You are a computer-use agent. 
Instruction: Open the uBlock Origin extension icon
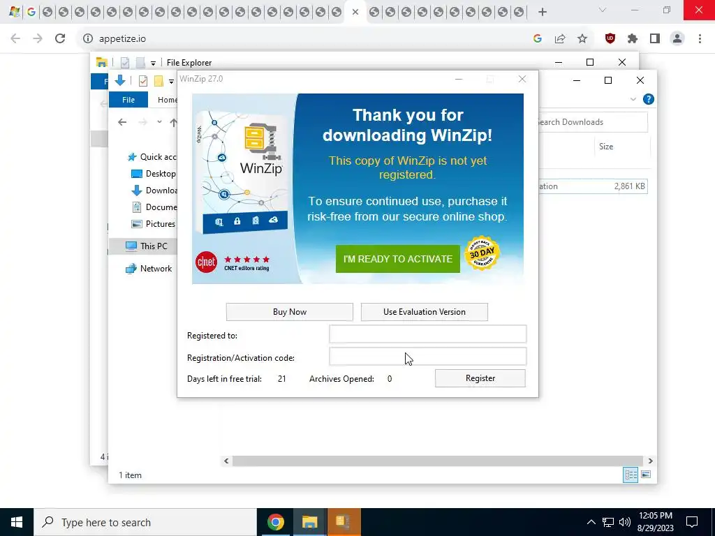click(610, 39)
